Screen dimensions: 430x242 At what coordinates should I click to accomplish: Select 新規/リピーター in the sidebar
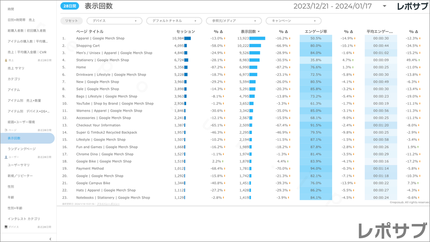(20, 176)
